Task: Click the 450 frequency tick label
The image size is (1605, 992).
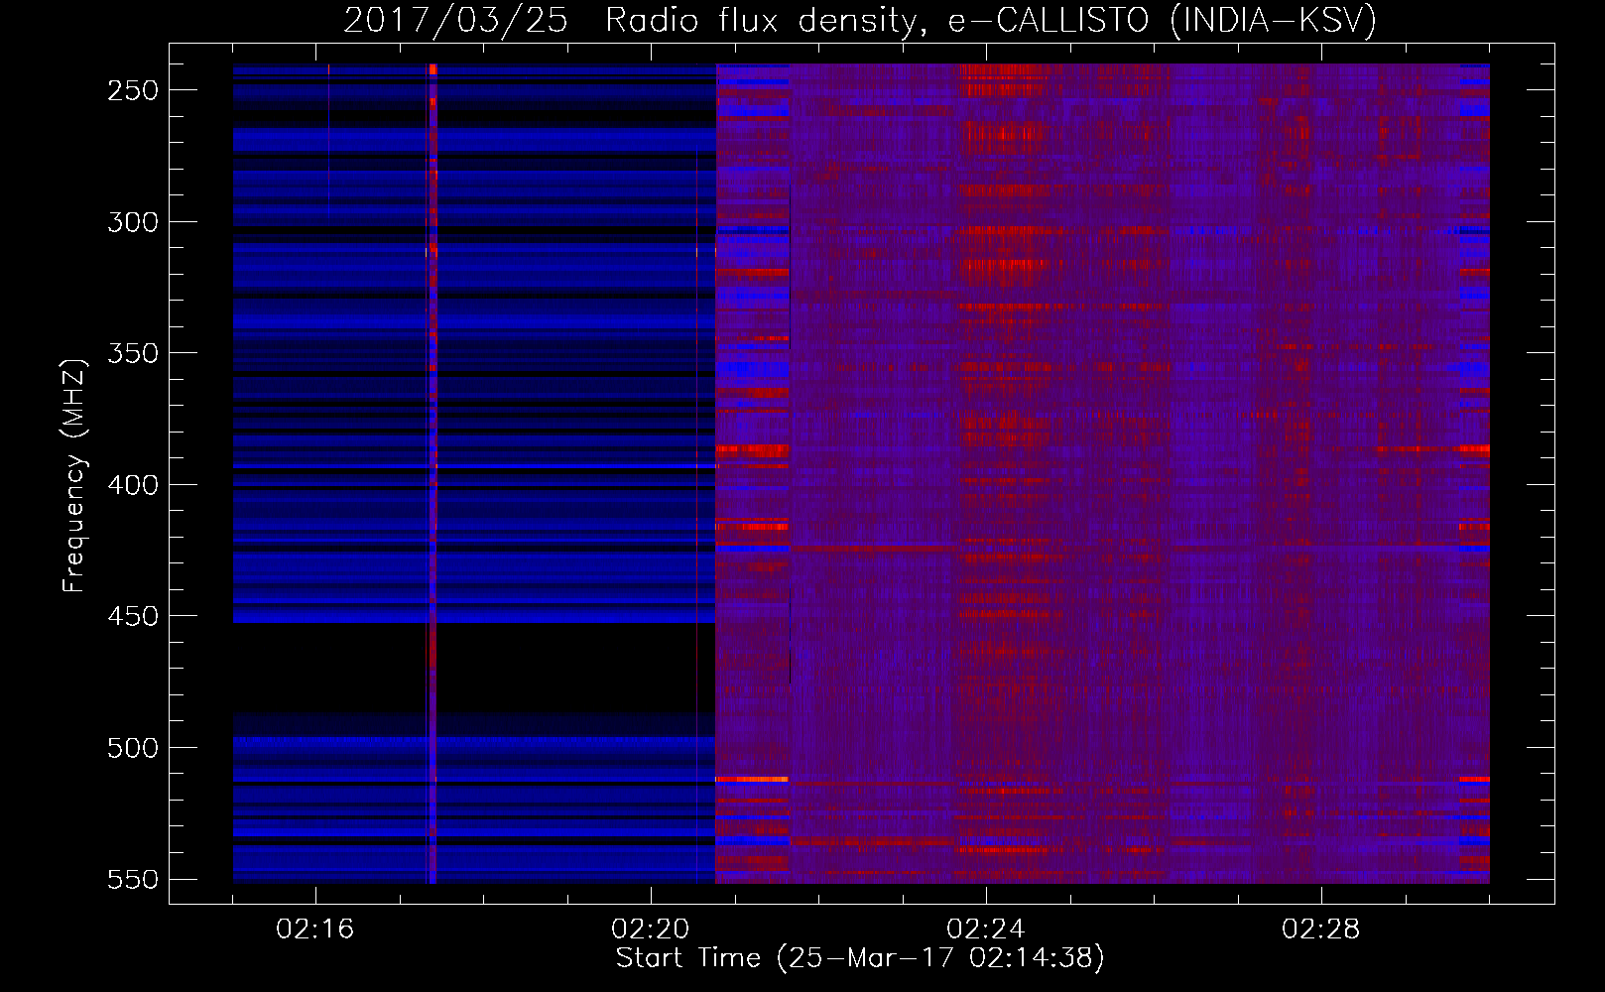Action: (133, 616)
